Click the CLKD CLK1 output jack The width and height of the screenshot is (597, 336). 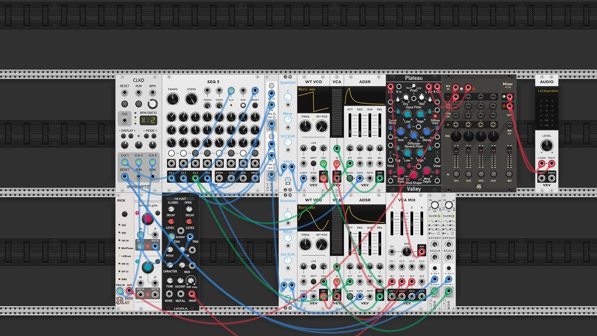click(125, 162)
